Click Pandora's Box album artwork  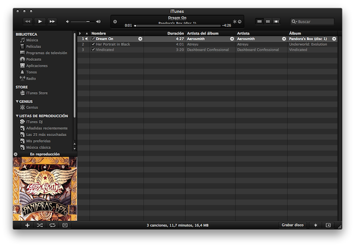click(x=45, y=189)
